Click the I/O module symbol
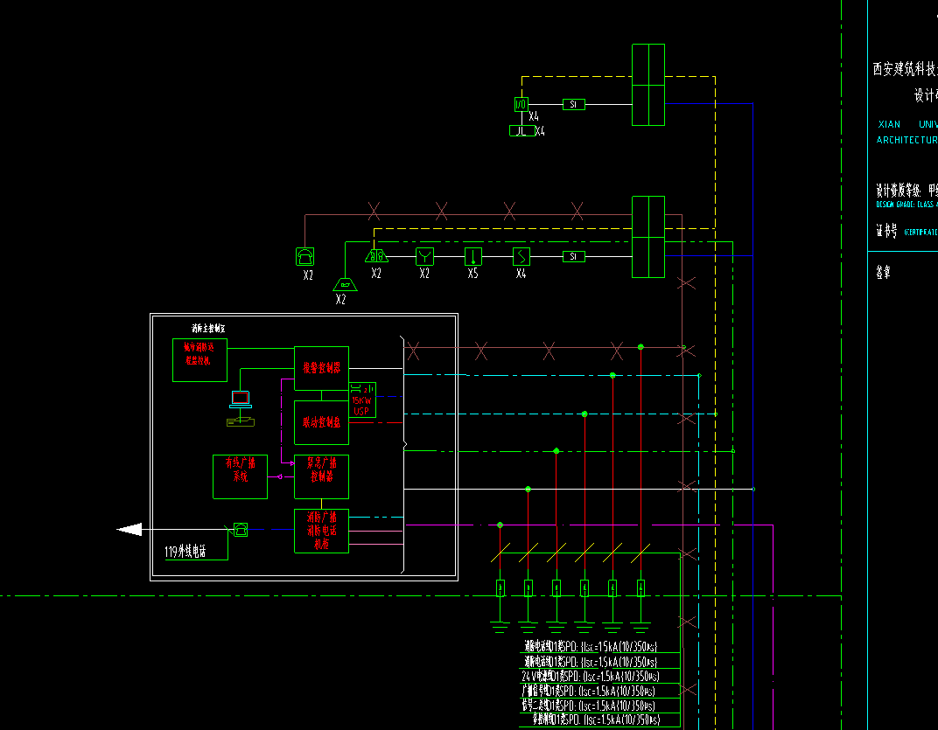Image resolution: width=938 pixels, height=730 pixels. 521,104
